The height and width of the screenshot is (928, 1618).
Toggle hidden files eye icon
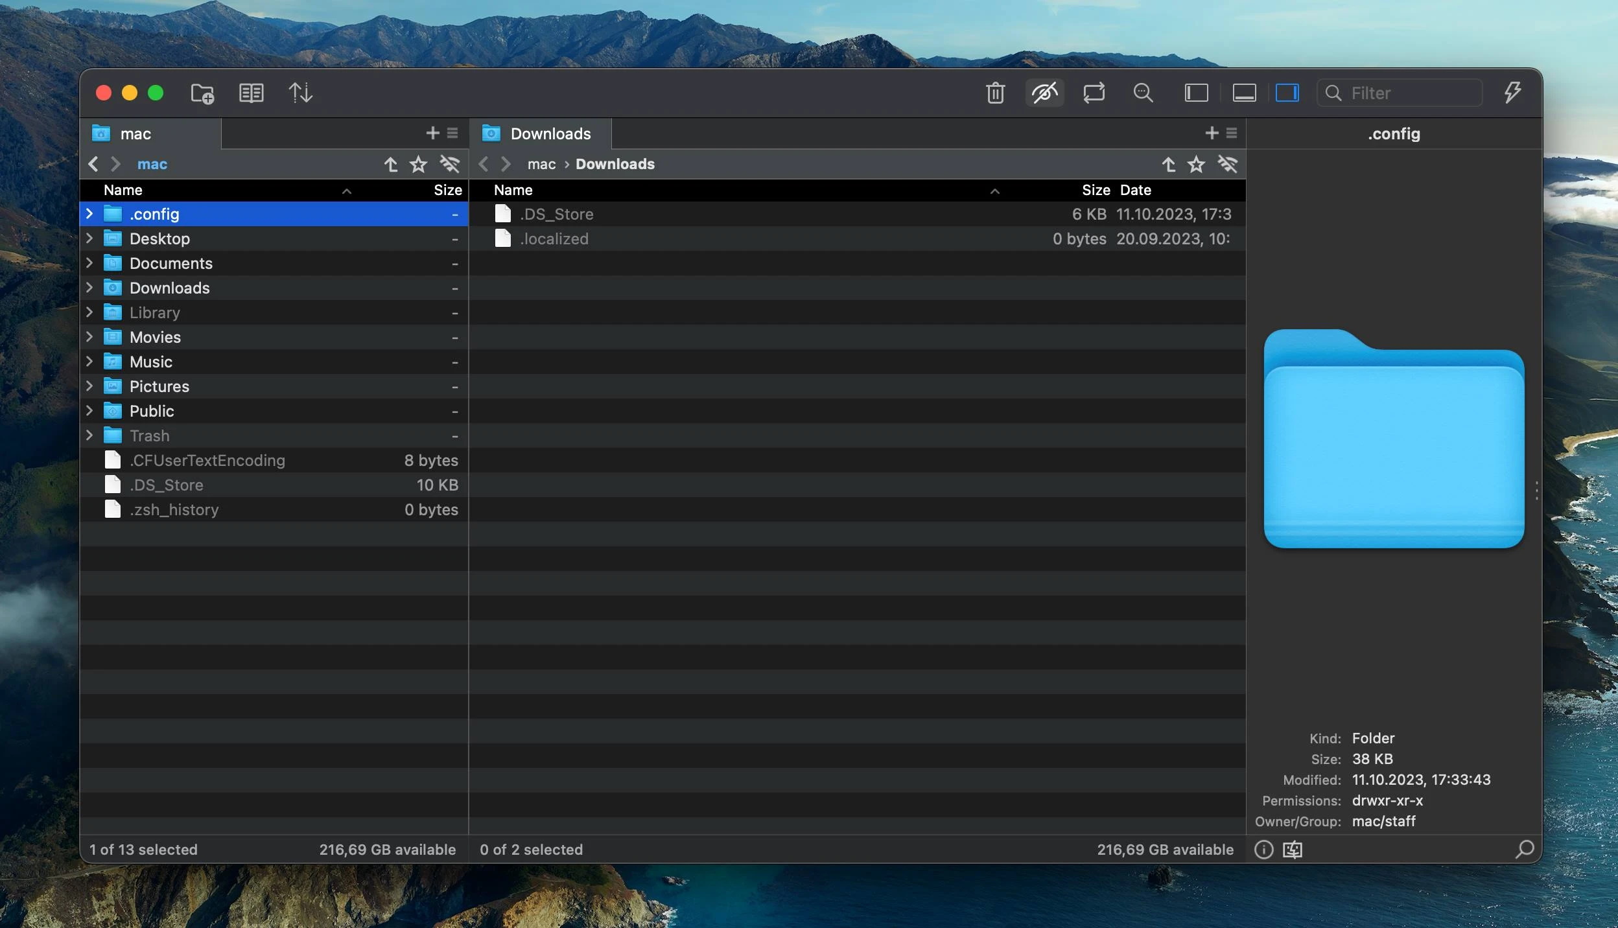tap(1044, 93)
